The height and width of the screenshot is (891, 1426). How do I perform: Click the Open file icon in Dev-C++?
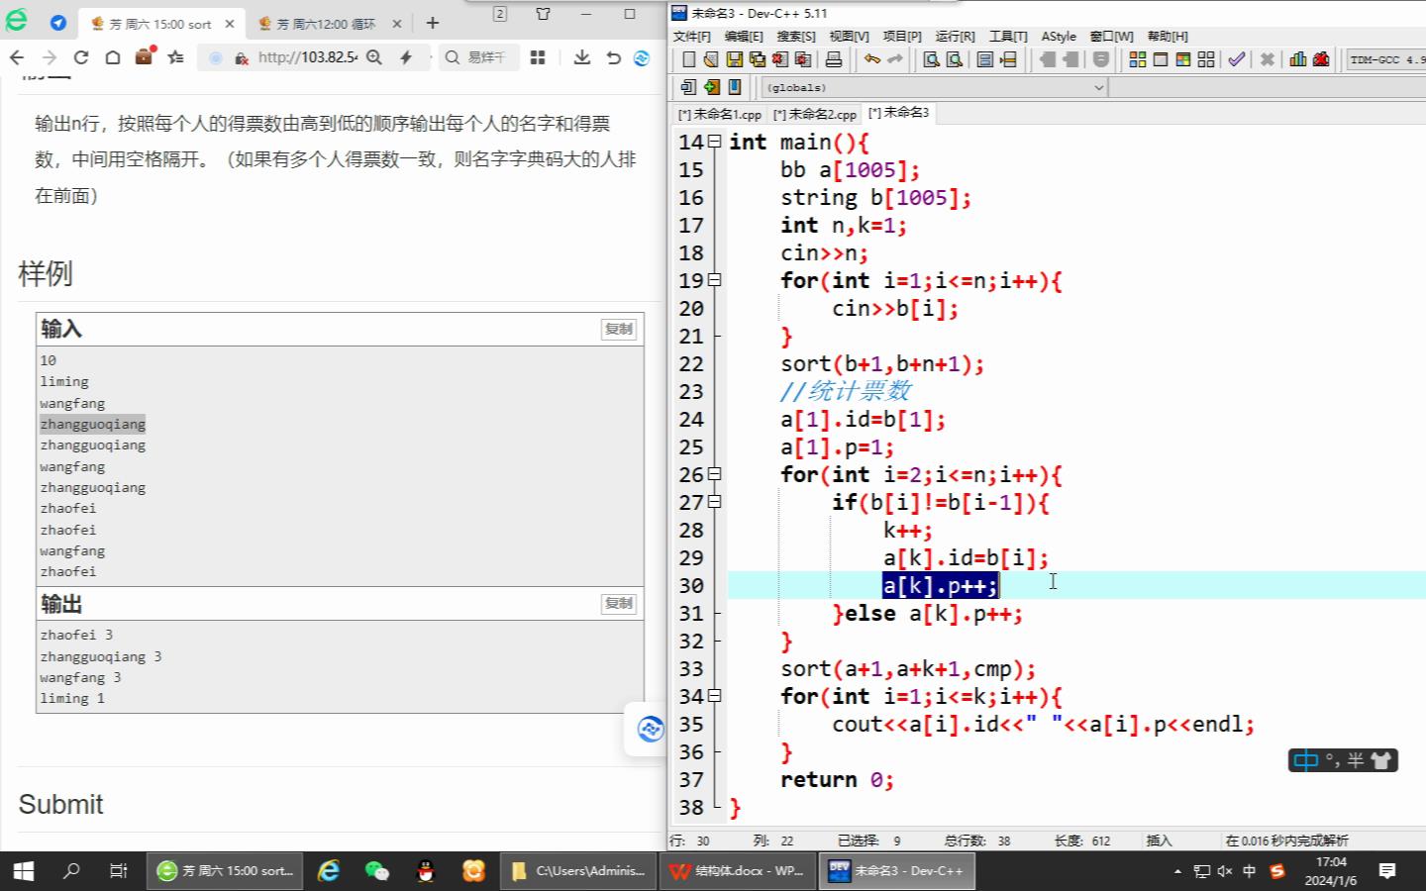[x=710, y=59]
